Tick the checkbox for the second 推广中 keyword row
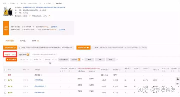This screenshot has height=97, width=180. [x=5, y=86]
